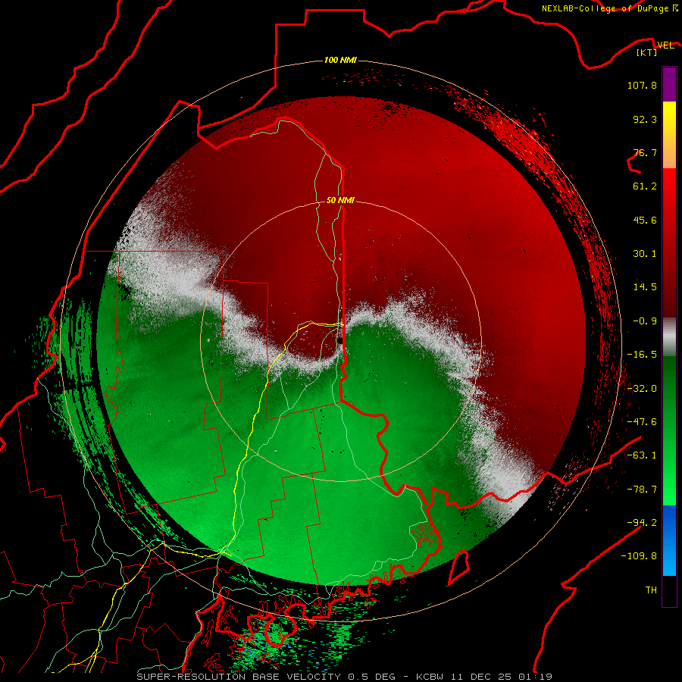Click the 30.1 velocity scale value
Viewport: 682px width, 682px height.
pyautogui.click(x=645, y=254)
